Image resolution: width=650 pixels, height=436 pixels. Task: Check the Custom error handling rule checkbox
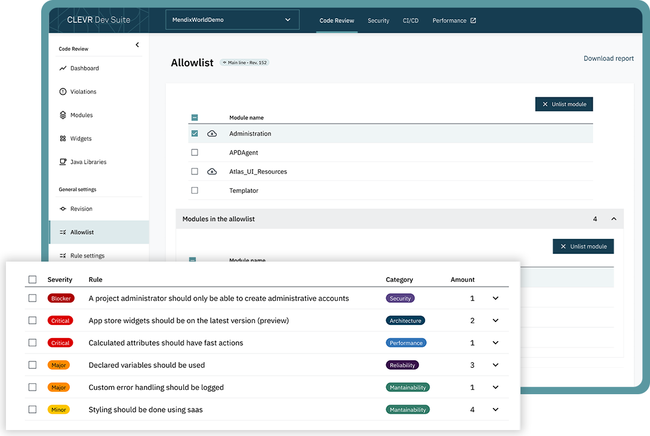point(32,387)
